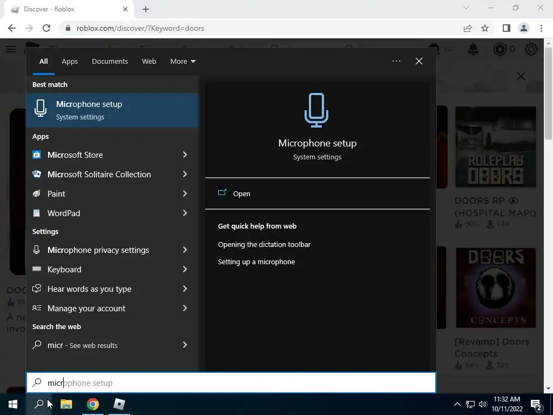The height and width of the screenshot is (415, 553).
Task: Bookmark this page with the star
Action: coord(485,28)
